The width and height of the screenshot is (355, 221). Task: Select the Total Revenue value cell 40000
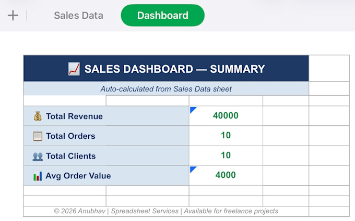[x=226, y=115]
